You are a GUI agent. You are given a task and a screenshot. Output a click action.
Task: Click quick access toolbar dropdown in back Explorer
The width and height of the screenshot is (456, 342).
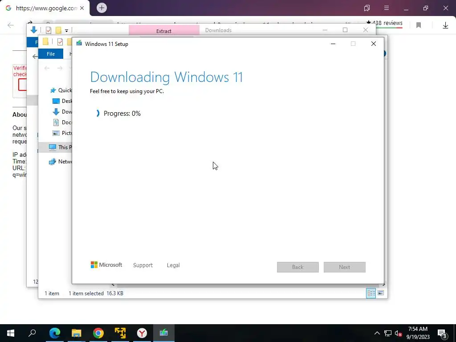[x=67, y=30]
